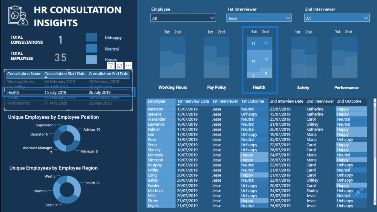Viewport: 377px width, 212px height.
Task: Click the Working Hours ribbon chart
Action: pos(172,57)
